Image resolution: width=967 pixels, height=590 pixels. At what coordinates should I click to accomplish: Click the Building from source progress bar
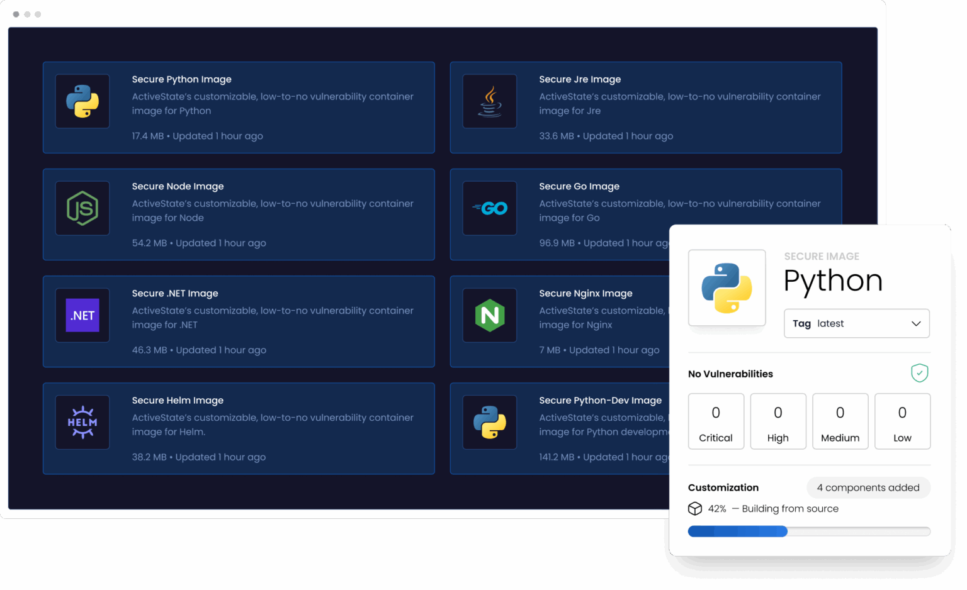[809, 532]
